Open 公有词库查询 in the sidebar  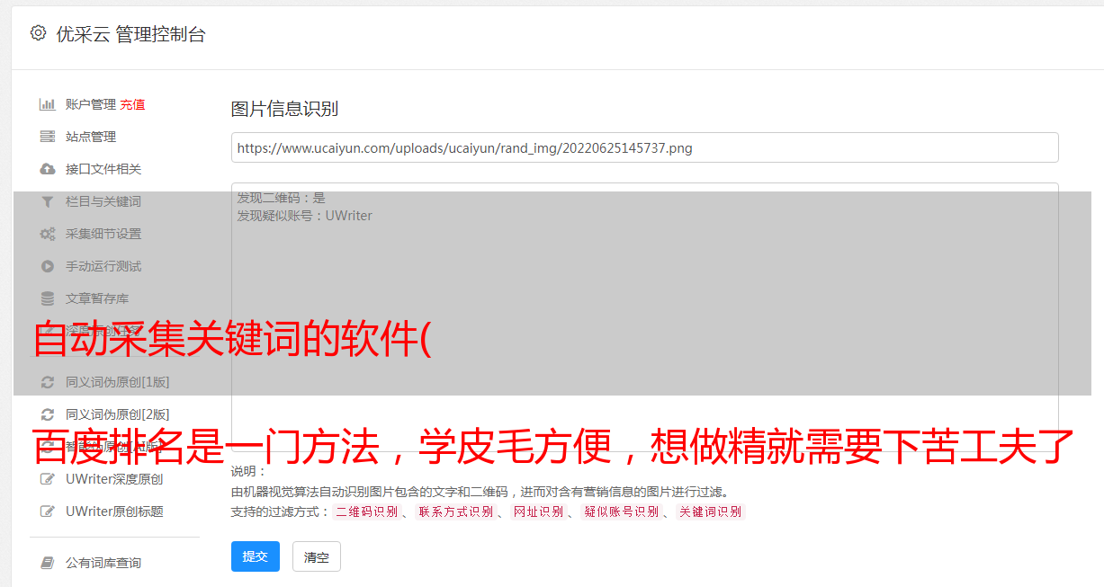[x=103, y=563]
